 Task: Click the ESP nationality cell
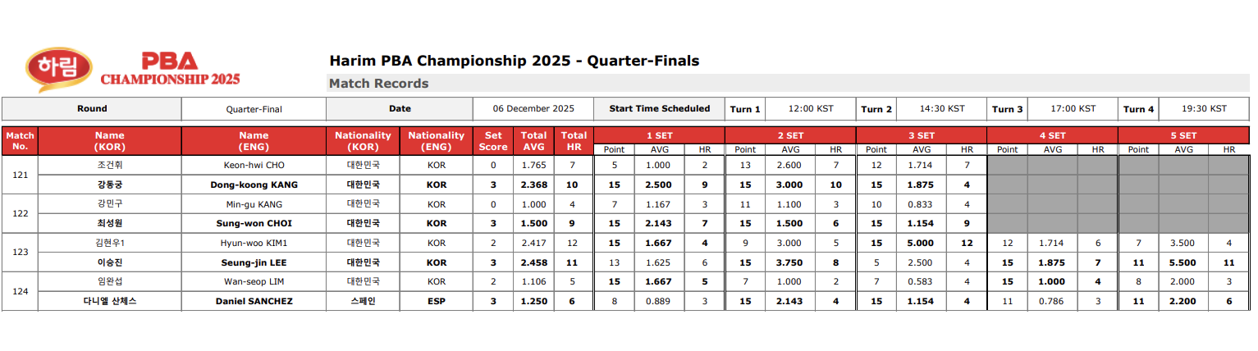click(x=437, y=301)
